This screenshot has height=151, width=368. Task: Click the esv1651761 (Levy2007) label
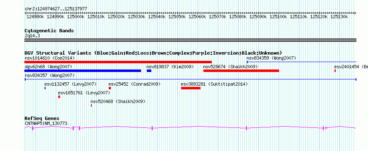pyautogui.click(x=84, y=93)
